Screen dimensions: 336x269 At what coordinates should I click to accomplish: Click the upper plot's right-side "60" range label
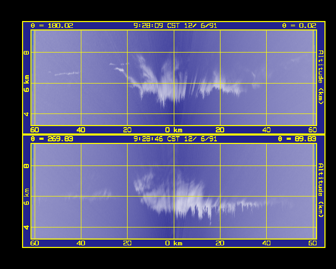[x=313, y=130]
